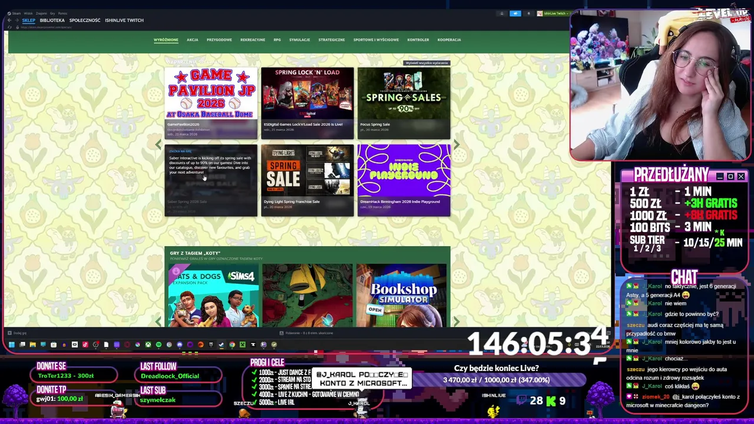The image size is (754, 424).
Task: Select the STRATEGICZNE category tab
Action: pyautogui.click(x=332, y=39)
